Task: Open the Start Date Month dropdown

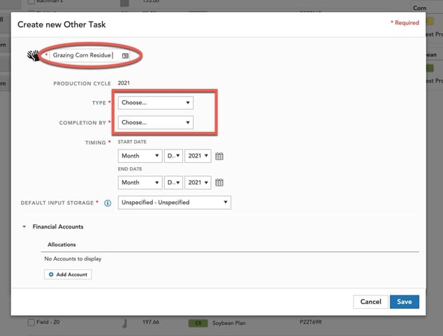Action: pyautogui.click(x=140, y=156)
